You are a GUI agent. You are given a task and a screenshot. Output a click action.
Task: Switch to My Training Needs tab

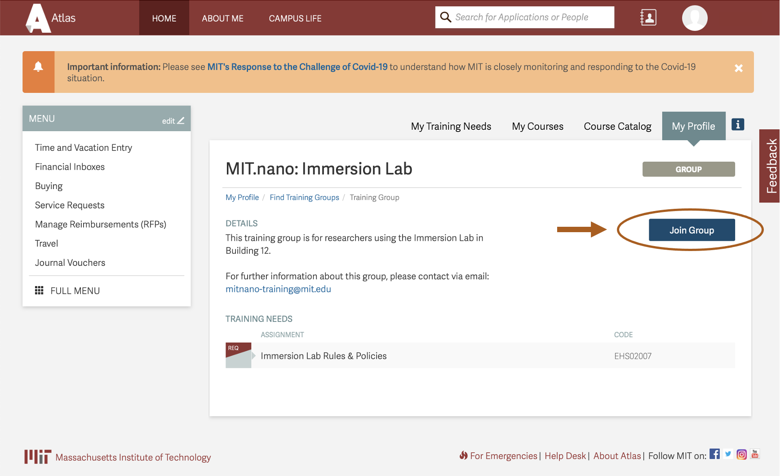click(451, 126)
